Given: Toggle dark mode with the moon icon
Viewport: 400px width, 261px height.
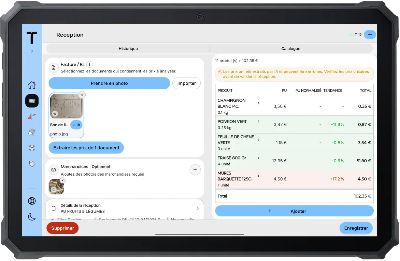Looking at the screenshot, I should [x=32, y=217].
